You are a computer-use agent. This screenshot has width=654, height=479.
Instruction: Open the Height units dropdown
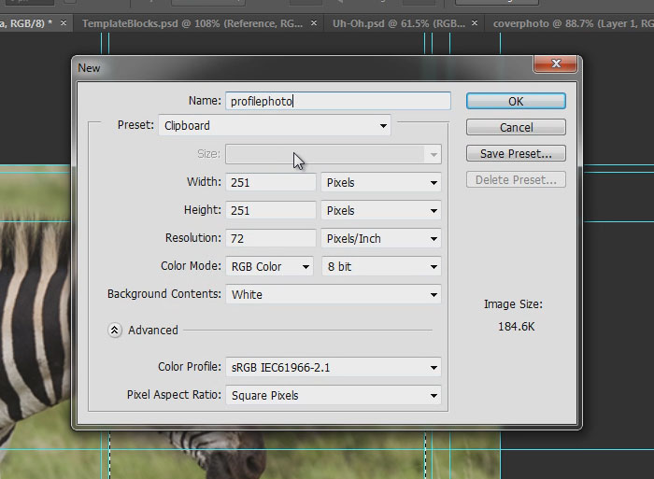381,210
